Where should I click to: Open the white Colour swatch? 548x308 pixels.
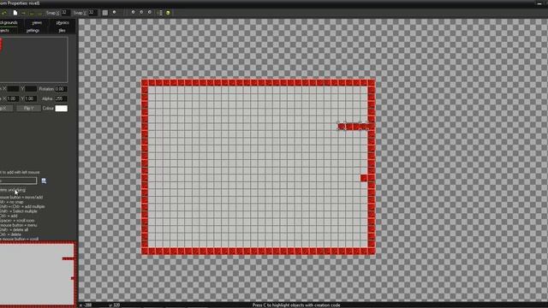point(61,109)
